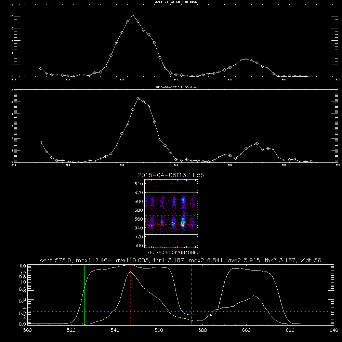This screenshot has height=342, width=342.
Task: Click the 'thr2 3.187' value in stats line
Action: click(x=280, y=260)
